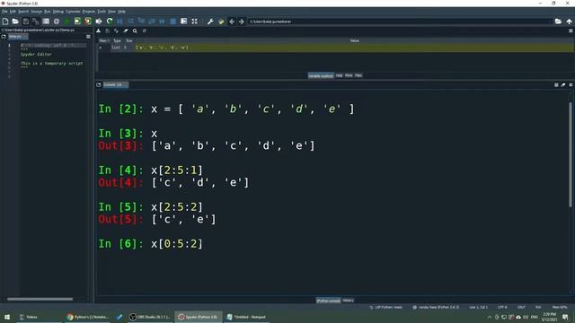Open the Tools menu
The height and width of the screenshot is (323, 575).
point(102,12)
